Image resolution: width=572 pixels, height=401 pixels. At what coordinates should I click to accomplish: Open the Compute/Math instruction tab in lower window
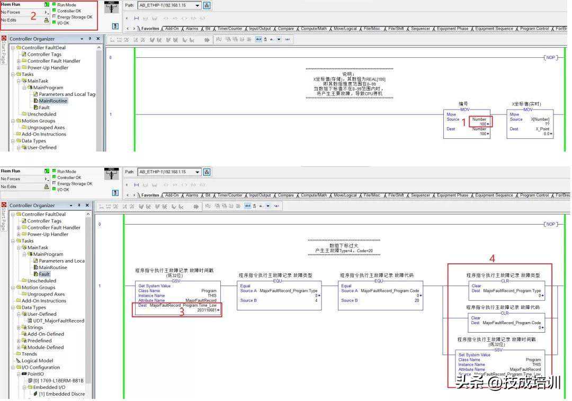click(314, 195)
